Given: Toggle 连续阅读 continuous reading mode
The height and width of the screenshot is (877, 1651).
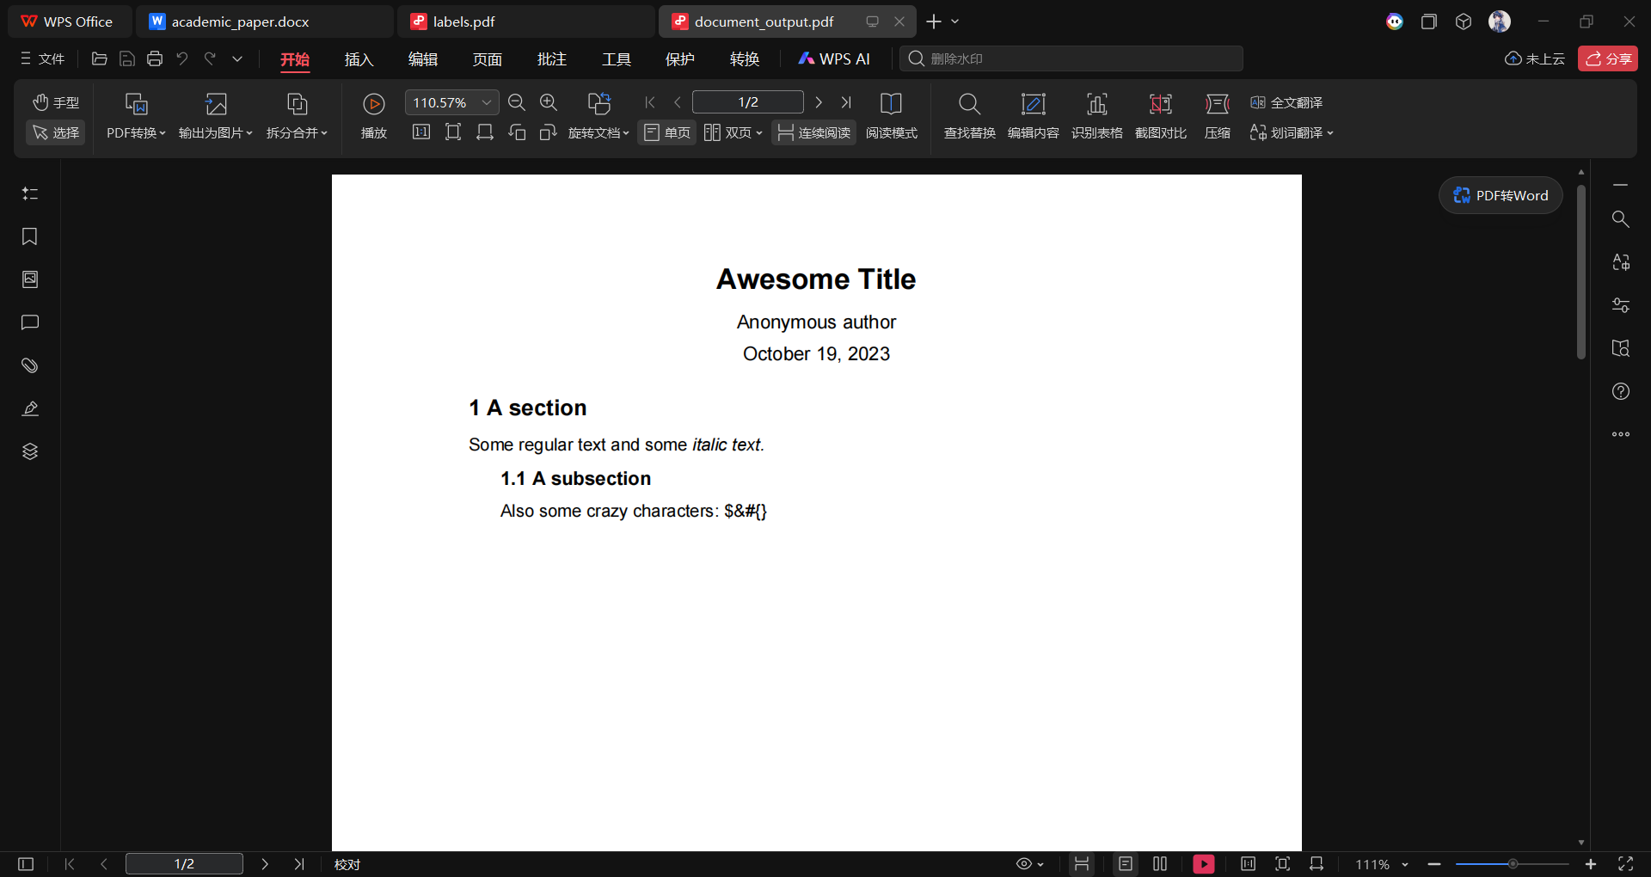Looking at the screenshot, I should (813, 132).
